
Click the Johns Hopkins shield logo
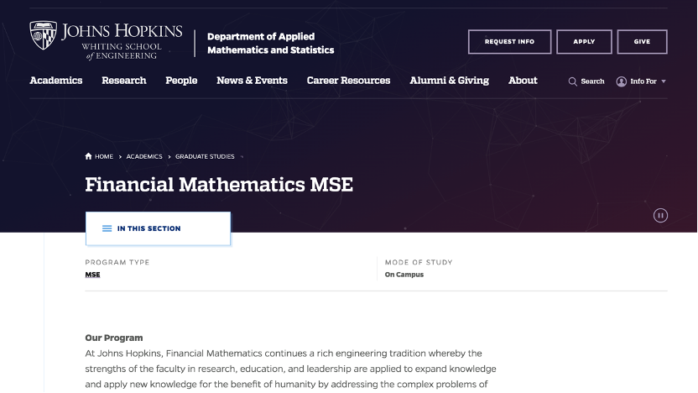tap(43, 35)
